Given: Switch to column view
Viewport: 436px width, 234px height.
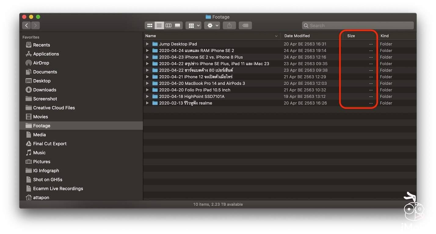Looking at the screenshot, I should [168, 26].
